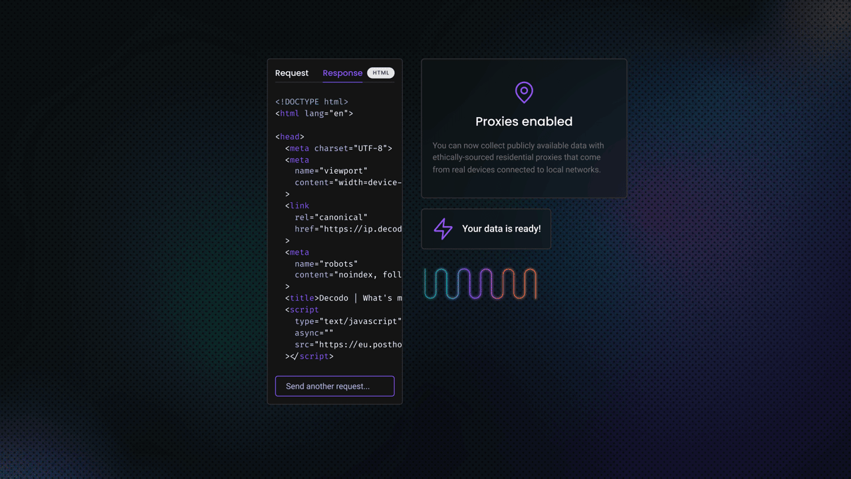
Task: Click the HTML format badge
Action: [381, 73]
